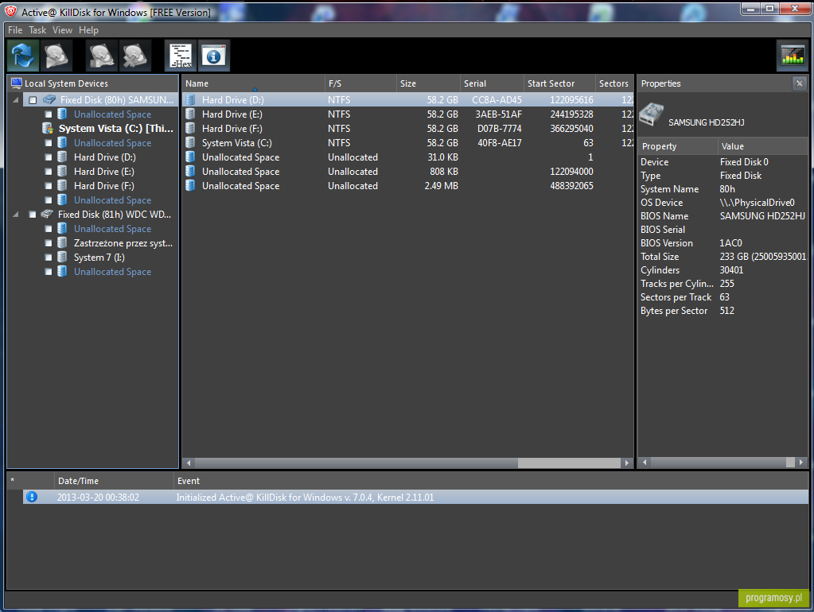
Task: Click the System Vista (C:) tree icon
Action: [x=48, y=128]
